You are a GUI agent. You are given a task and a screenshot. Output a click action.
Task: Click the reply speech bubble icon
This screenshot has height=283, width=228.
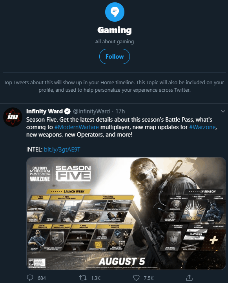coord(30,277)
